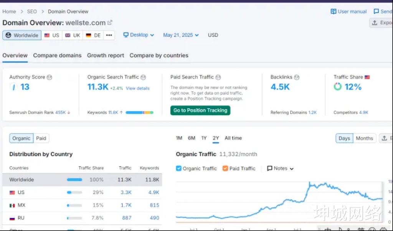Open the User manual book icon
The height and width of the screenshot is (231, 393).
click(x=334, y=12)
